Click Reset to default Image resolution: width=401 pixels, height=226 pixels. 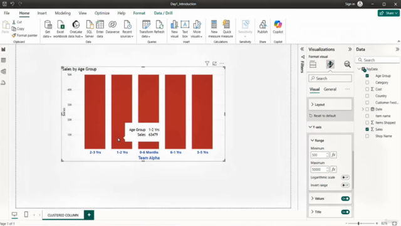coord(322,116)
